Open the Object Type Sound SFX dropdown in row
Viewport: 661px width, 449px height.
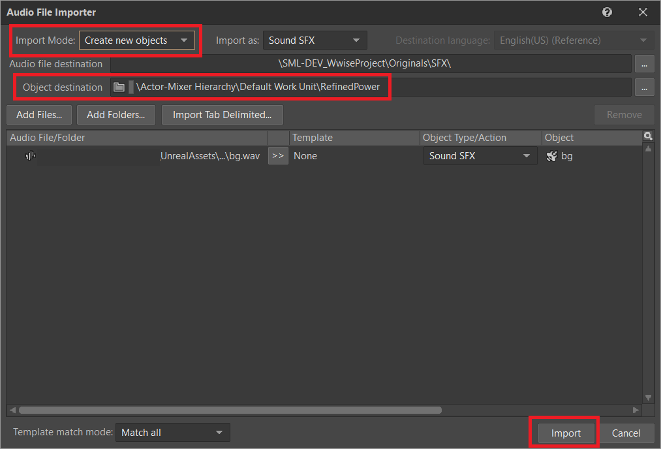(x=480, y=156)
